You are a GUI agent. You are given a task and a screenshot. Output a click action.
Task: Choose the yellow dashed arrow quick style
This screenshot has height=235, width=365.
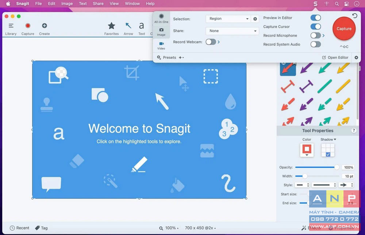coord(343,104)
